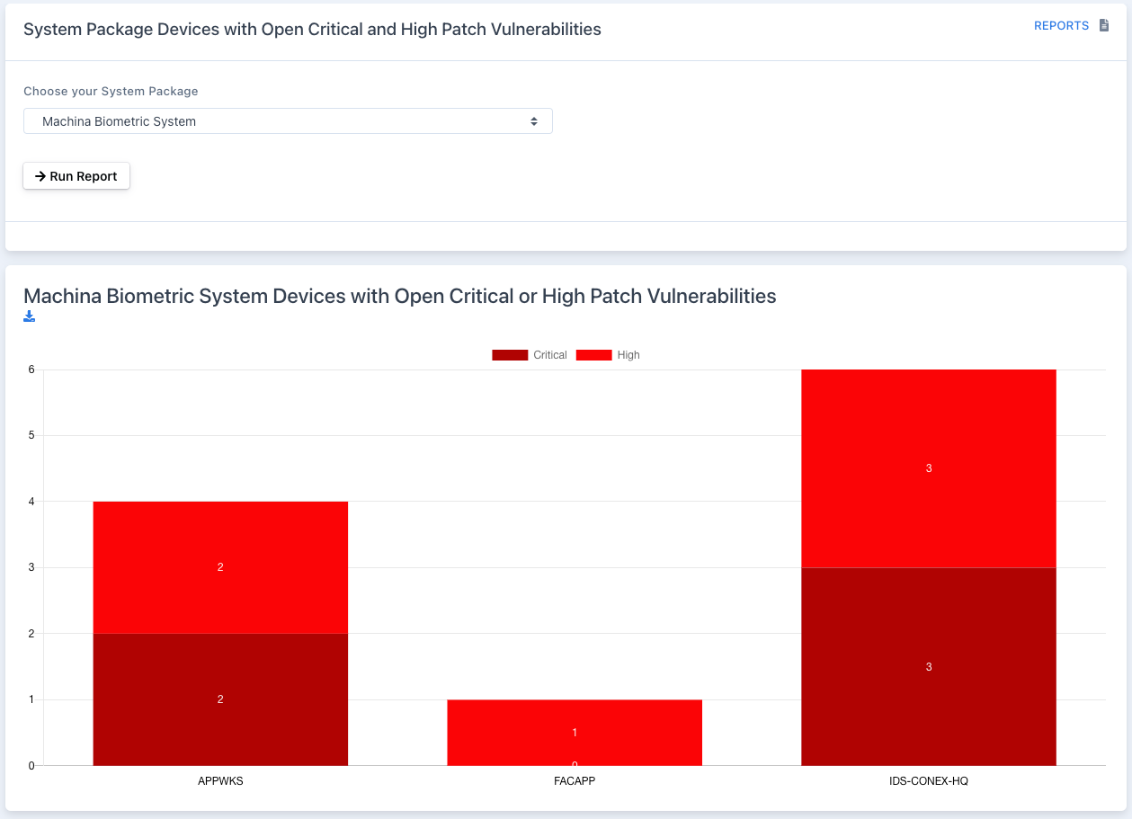Click the Run Report button

click(x=76, y=176)
